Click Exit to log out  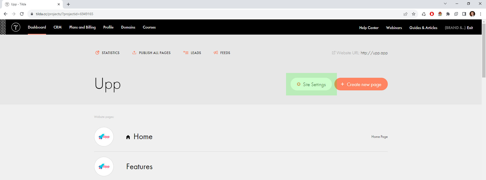click(470, 28)
